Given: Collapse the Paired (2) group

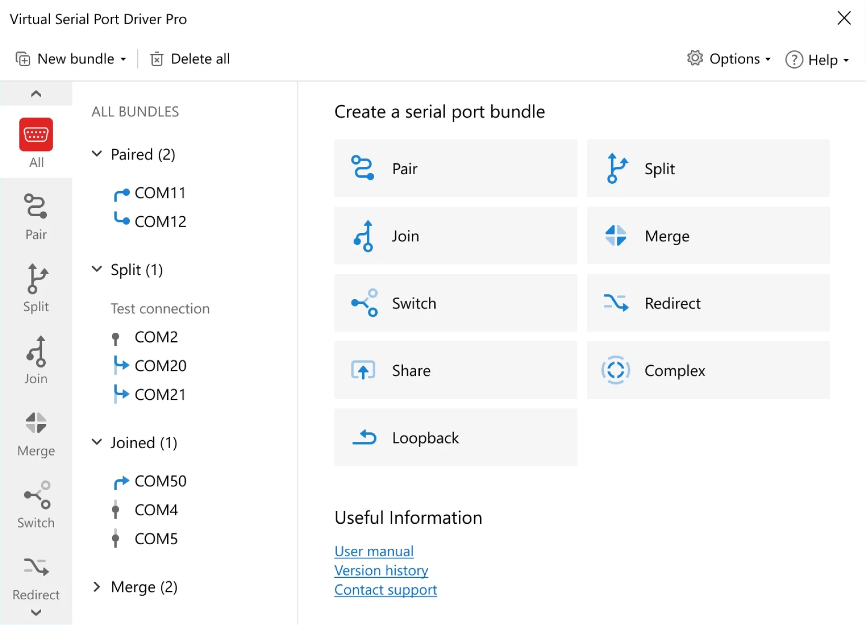Looking at the screenshot, I should (97, 154).
